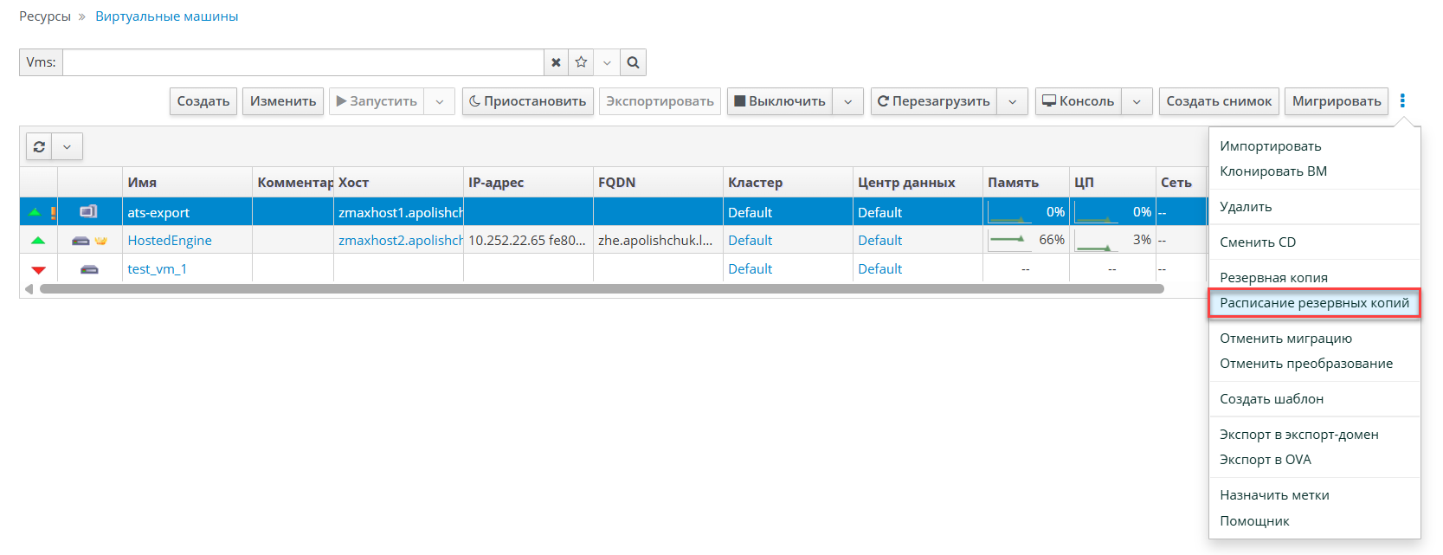Viewport: 1443px width, 555px height.
Task: Sort by the Память column header
Action: (x=1026, y=183)
